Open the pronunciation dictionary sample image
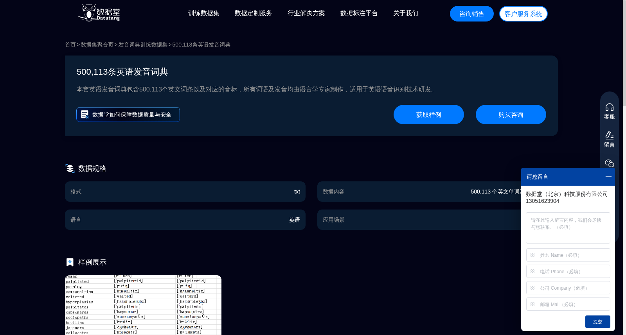 click(x=143, y=305)
